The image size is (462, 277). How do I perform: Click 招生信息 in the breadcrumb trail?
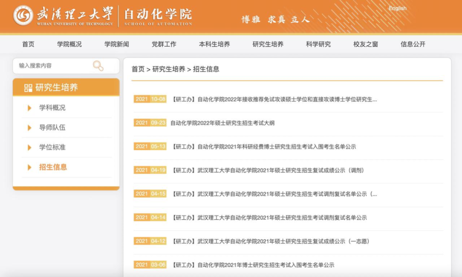click(206, 69)
